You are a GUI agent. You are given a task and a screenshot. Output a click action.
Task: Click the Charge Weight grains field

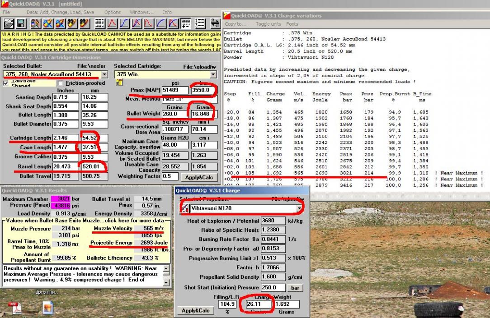258,304
